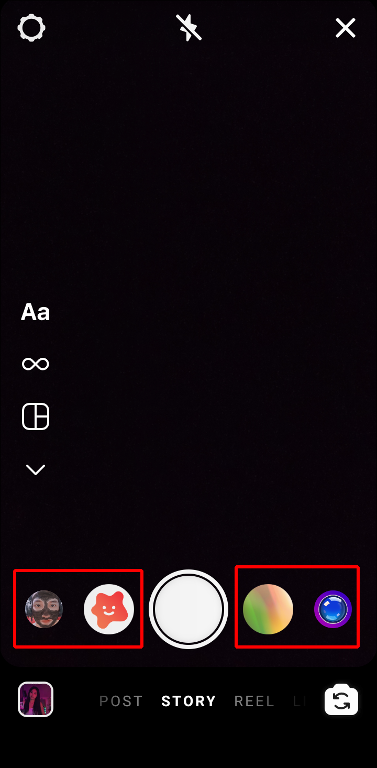This screenshot has width=377, height=768.
Task: Select the STORY mode tab
Action: click(188, 701)
